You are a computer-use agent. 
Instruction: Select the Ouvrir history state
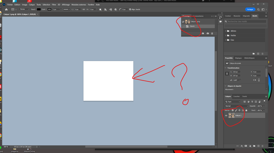(198, 26)
